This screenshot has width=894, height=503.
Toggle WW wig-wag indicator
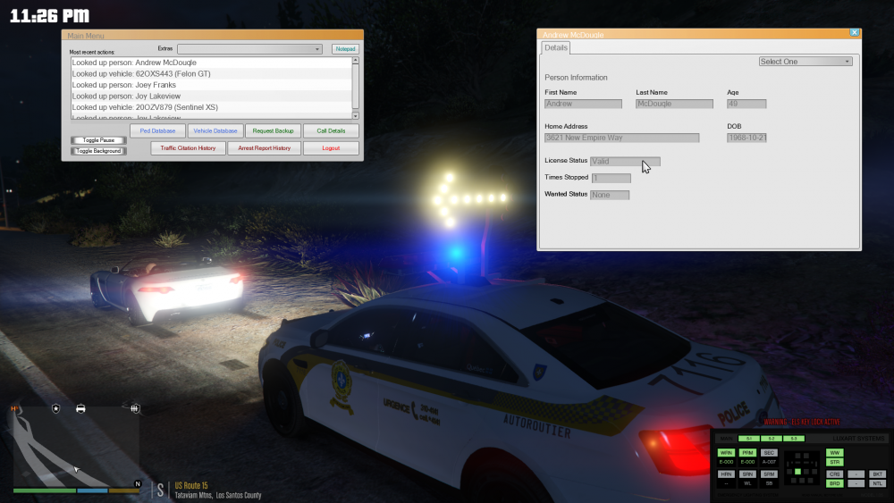(835, 452)
